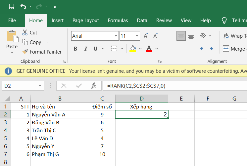247x166 pixels.
Task: Click the text Orientation icon
Action: point(203,36)
